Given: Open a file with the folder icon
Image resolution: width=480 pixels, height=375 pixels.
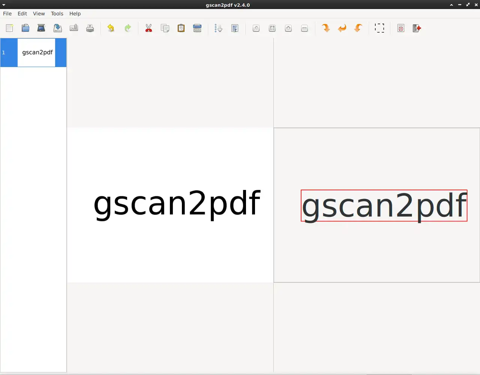Looking at the screenshot, I should 25,28.
